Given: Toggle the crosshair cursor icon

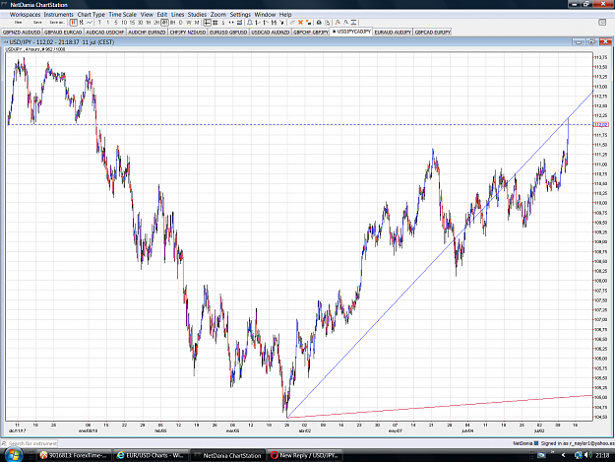Looking at the screenshot, I should coord(207,23).
